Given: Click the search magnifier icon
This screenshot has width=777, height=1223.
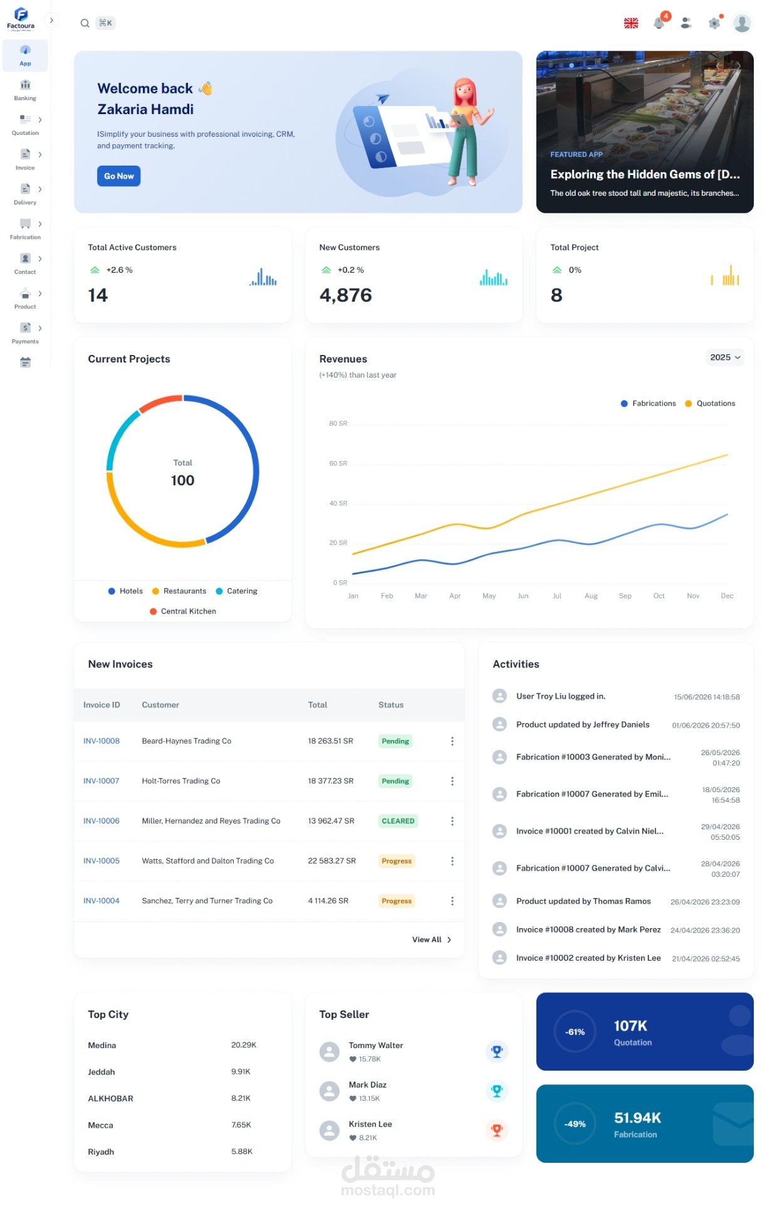Looking at the screenshot, I should (85, 23).
